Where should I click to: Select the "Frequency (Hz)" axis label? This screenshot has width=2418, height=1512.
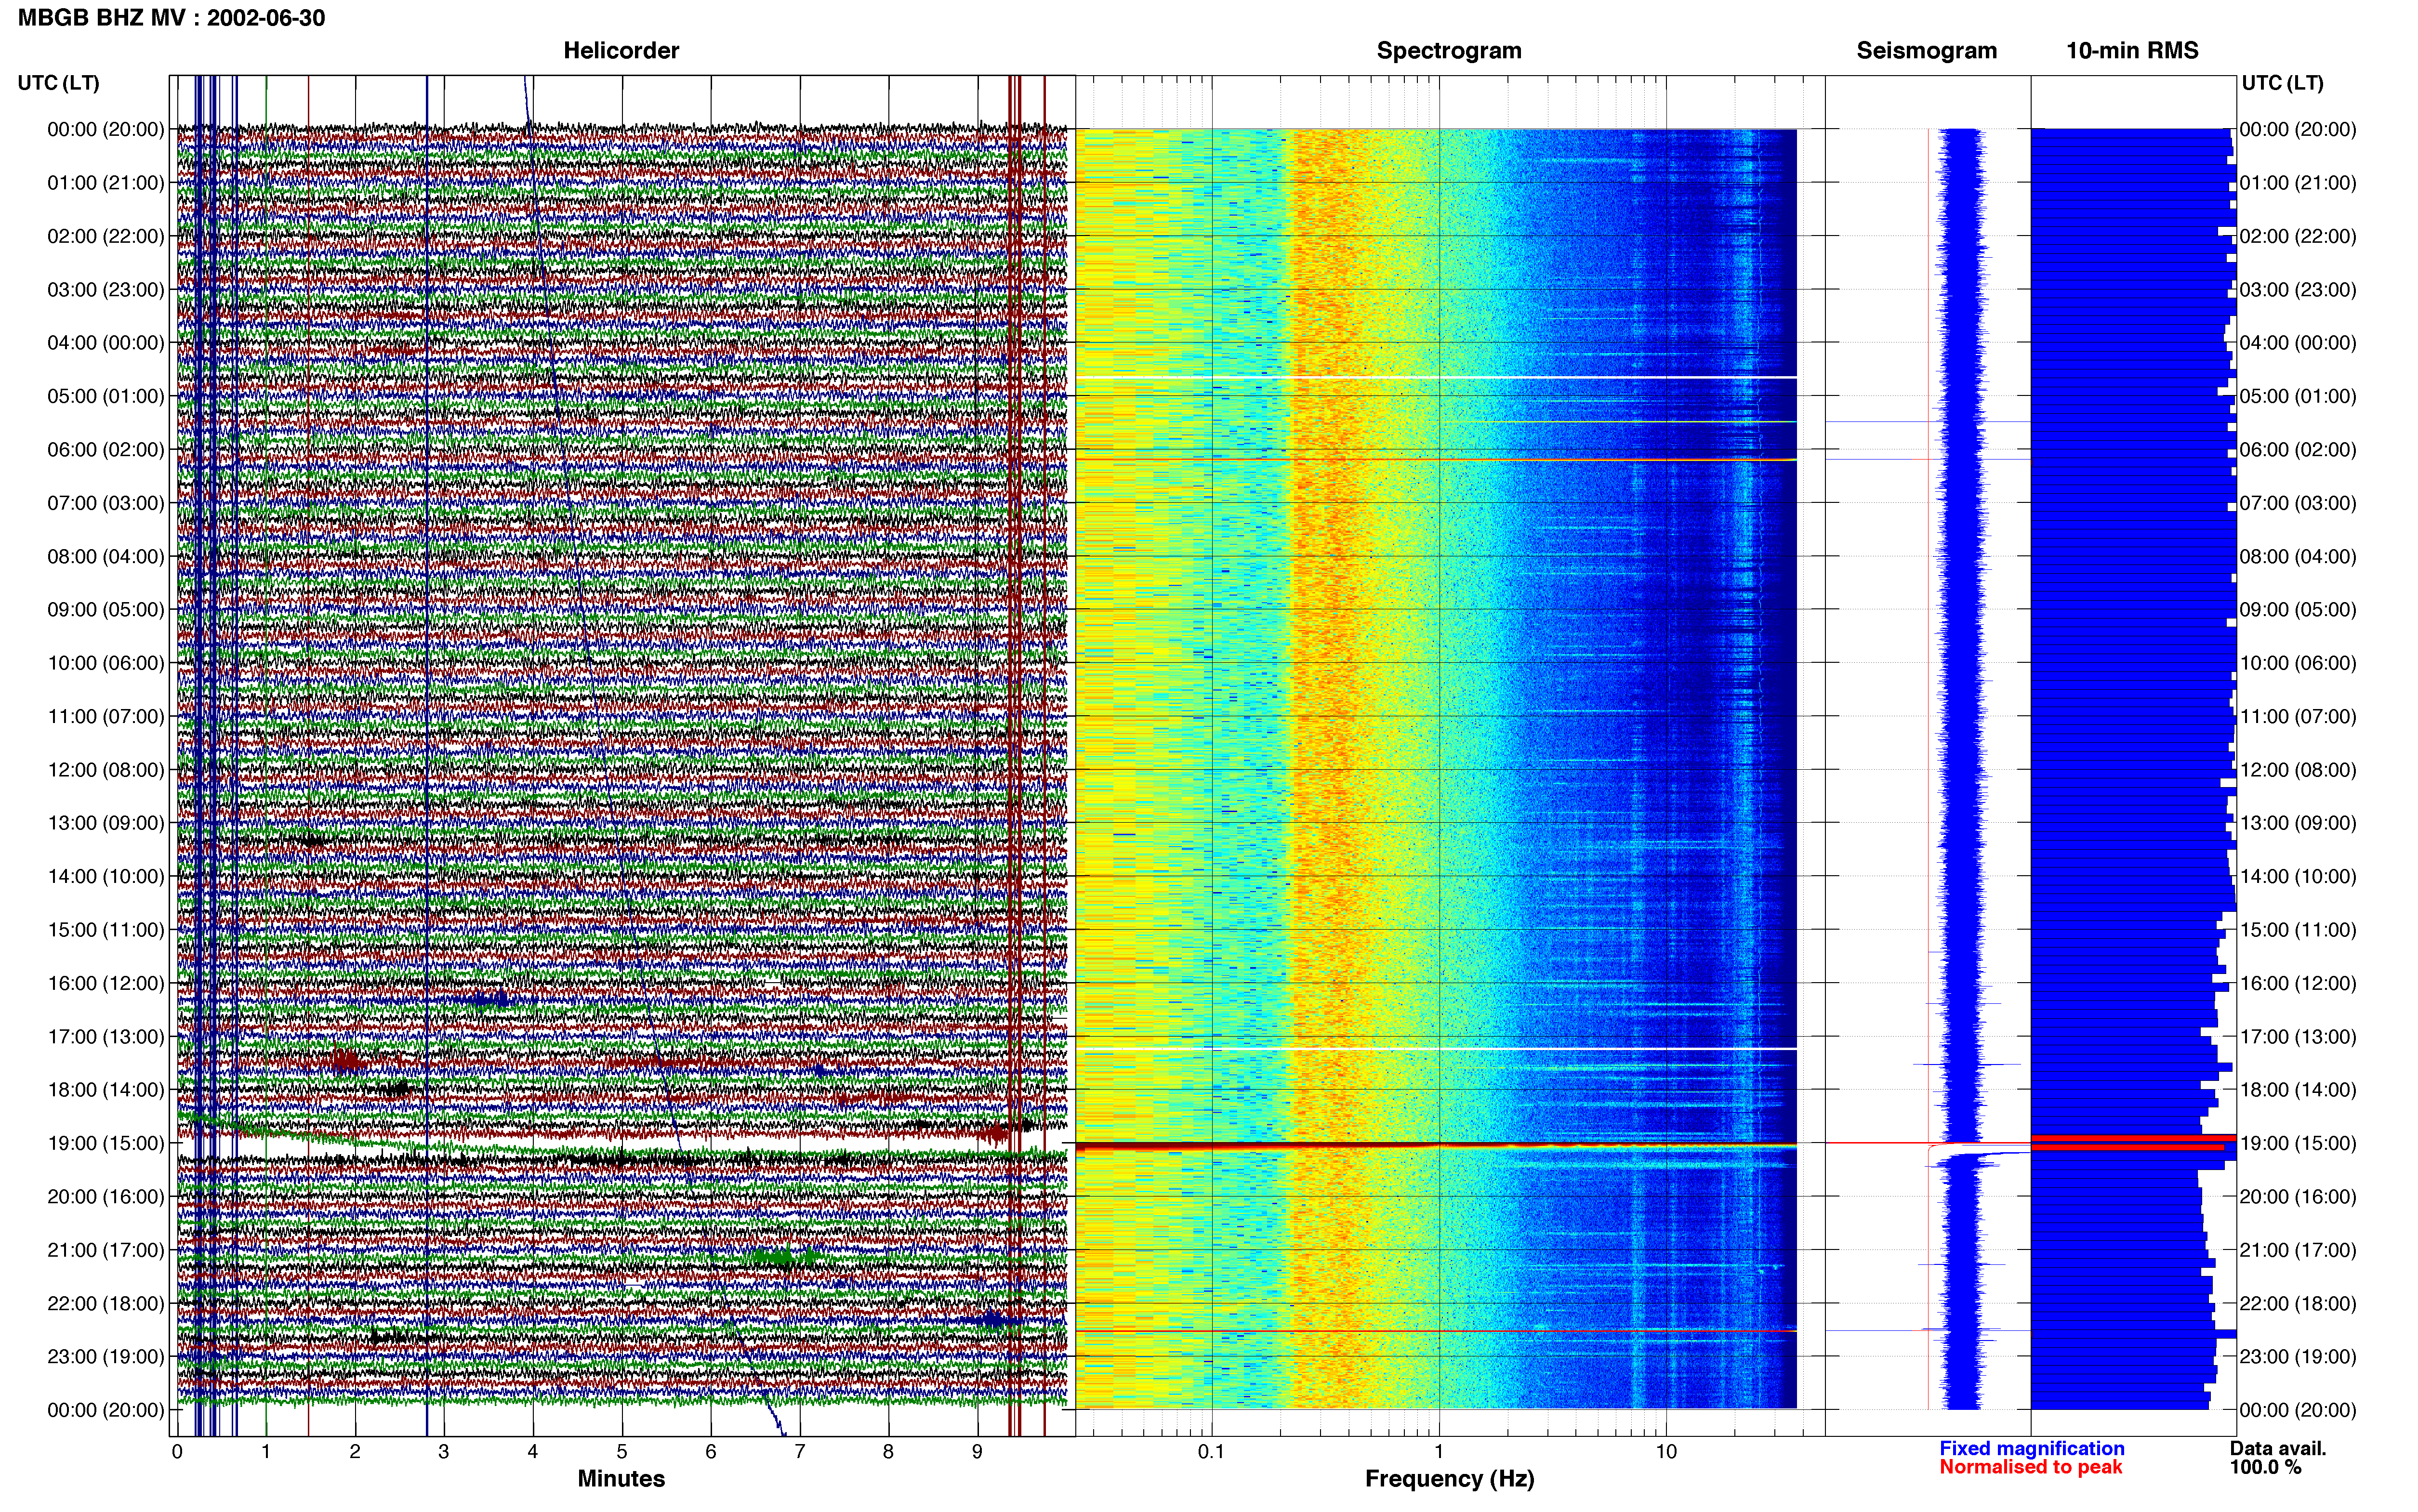coord(1449,1479)
